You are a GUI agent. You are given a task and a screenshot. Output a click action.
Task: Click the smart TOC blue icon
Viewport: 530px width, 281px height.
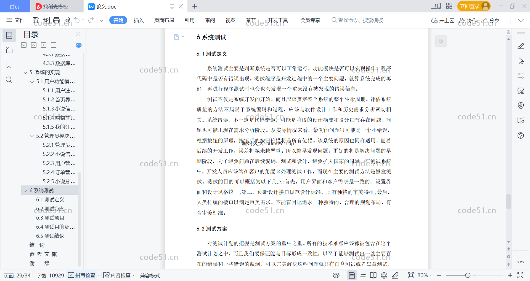[79, 45]
